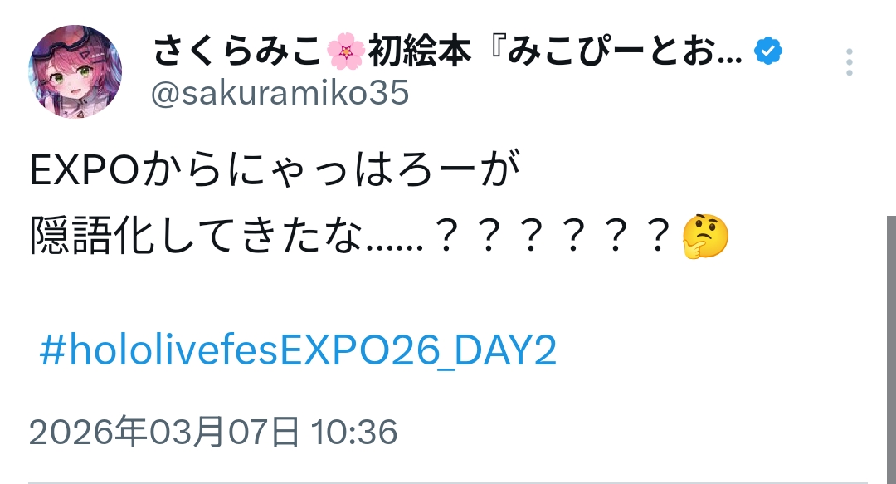The width and height of the screenshot is (896, 484).
Task: Click the display name さくらみこ
Action: (237, 51)
